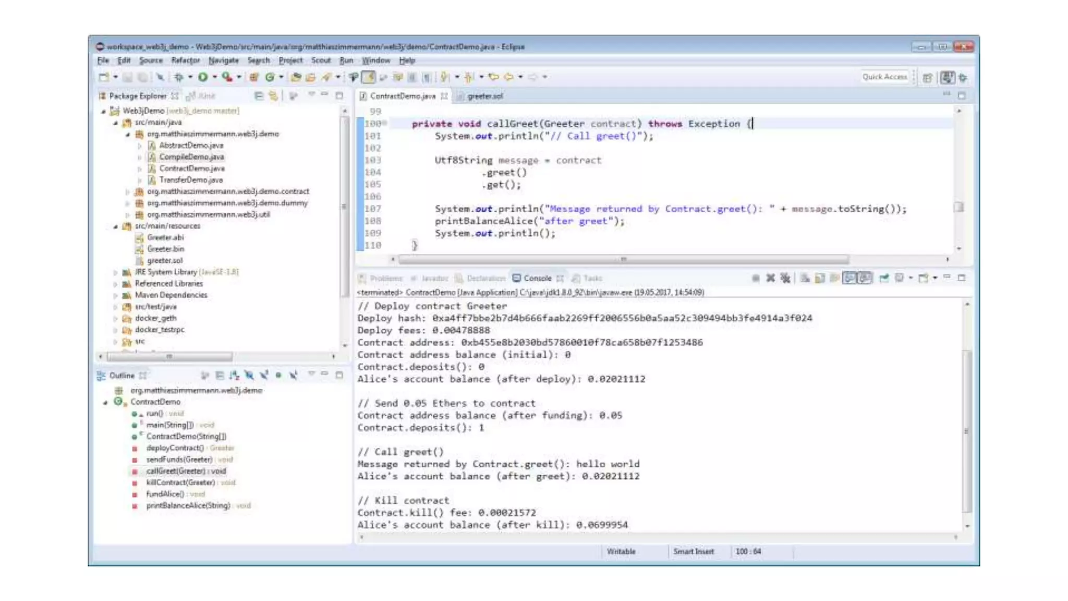Click Remove Launch (X) icon in Console
The image size is (1068, 601).
770,278
